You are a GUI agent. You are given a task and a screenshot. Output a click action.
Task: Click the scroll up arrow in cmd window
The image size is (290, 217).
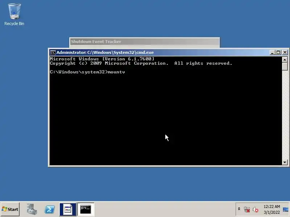[285, 60]
